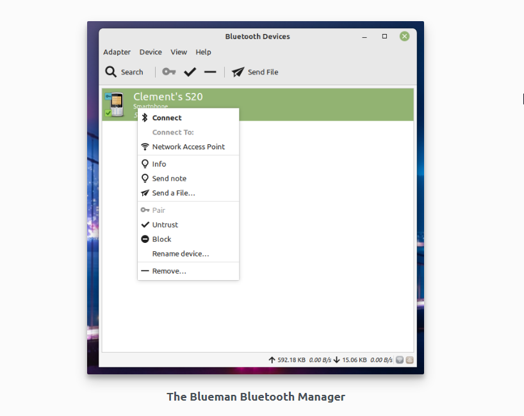
Task: Open the Device menu
Action: tap(151, 52)
